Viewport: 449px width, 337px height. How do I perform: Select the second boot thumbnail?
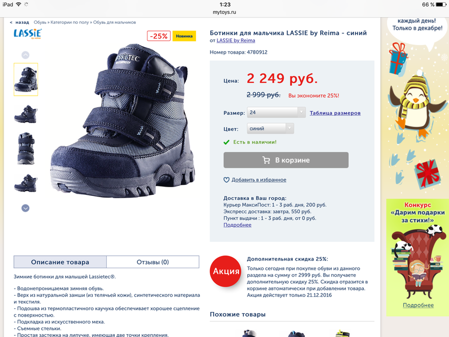pyautogui.click(x=26, y=114)
